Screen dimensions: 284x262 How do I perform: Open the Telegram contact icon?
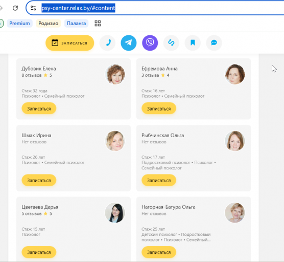point(129,43)
